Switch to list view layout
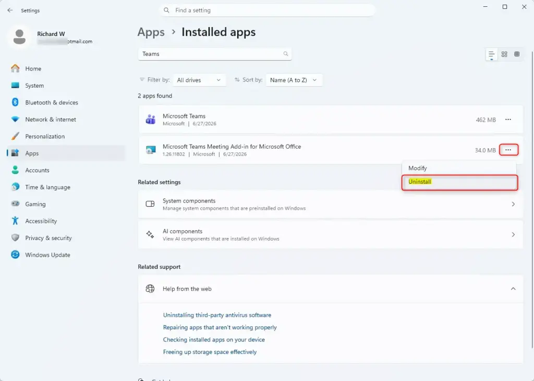This screenshot has height=381, width=534. 491,54
